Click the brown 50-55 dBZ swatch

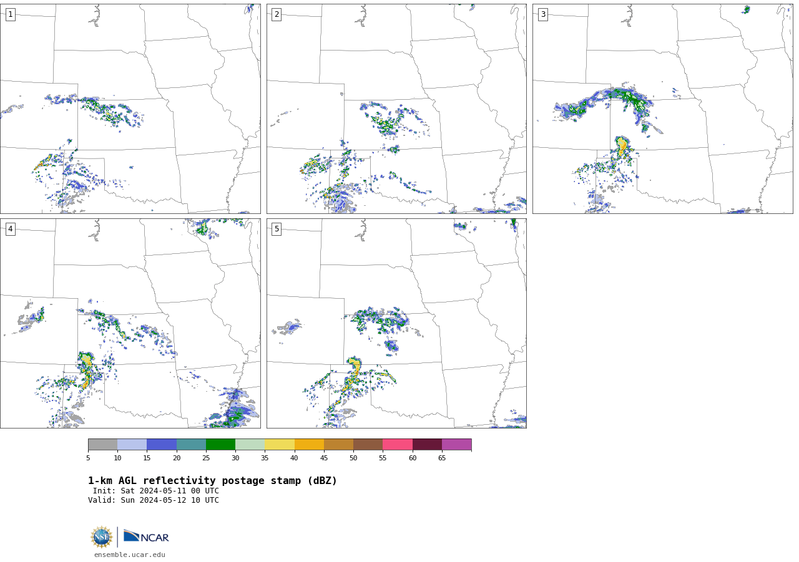click(x=368, y=445)
